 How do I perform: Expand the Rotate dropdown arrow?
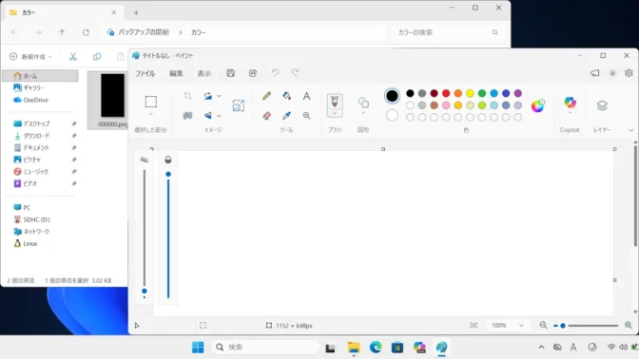(x=219, y=96)
